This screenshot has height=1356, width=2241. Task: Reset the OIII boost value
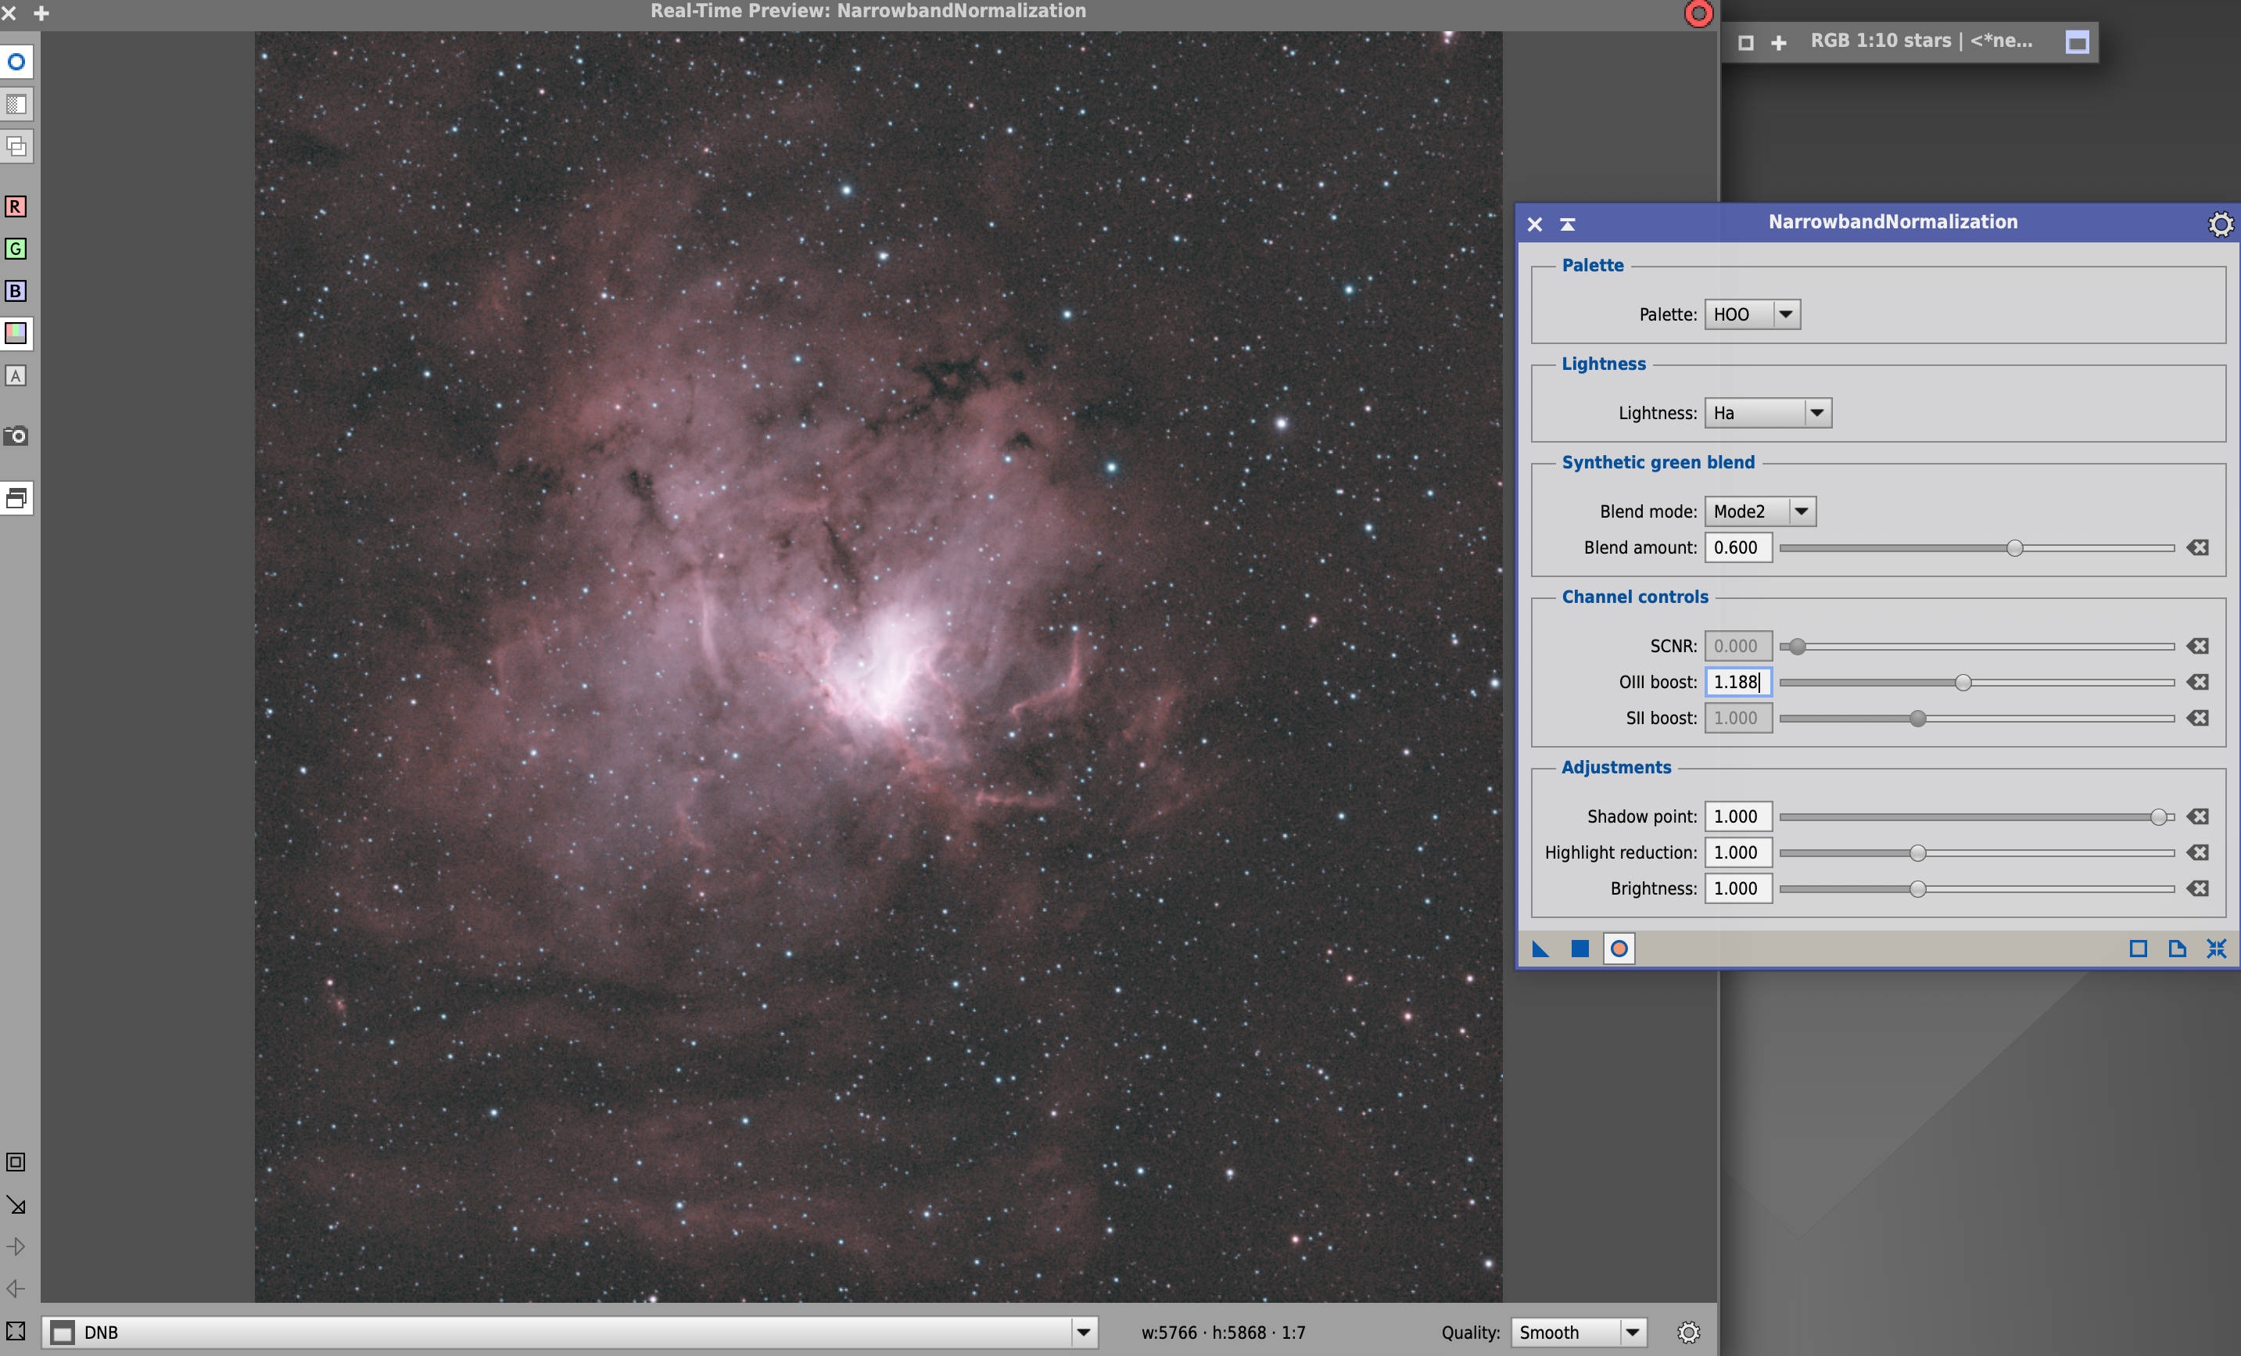tap(2197, 682)
